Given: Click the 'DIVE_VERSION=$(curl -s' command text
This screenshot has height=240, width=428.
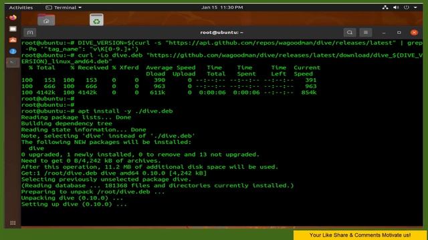Looking at the screenshot, I should (120, 43).
